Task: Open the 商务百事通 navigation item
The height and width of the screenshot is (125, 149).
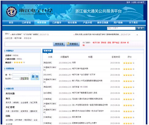Action: pyautogui.click(x=103, y=23)
